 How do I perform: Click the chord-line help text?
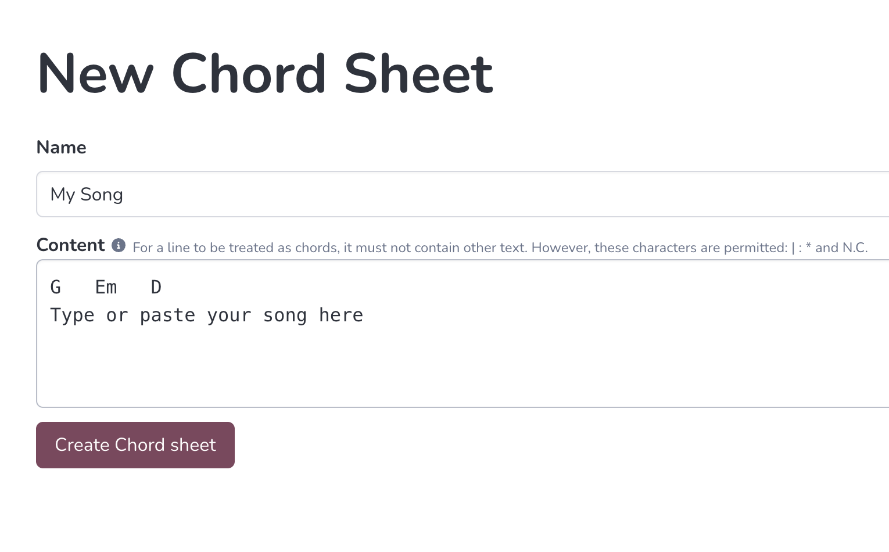[x=500, y=248]
